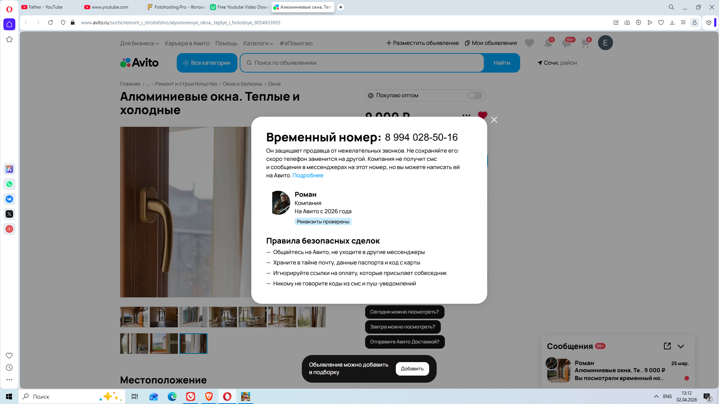
Task: Collapse the Сообщения panel chevron
Action: point(681,346)
